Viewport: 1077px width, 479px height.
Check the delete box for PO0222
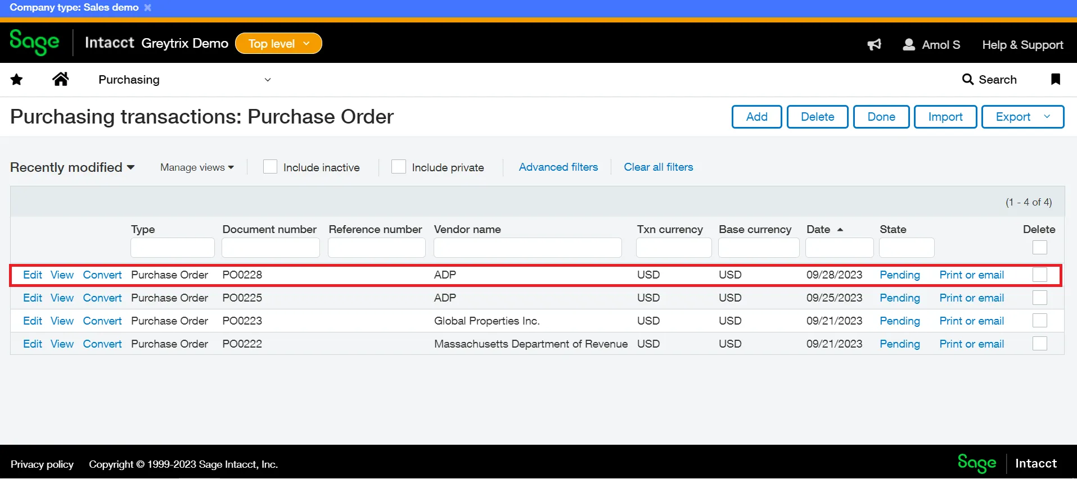pyautogui.click(x=1040, y=344)
